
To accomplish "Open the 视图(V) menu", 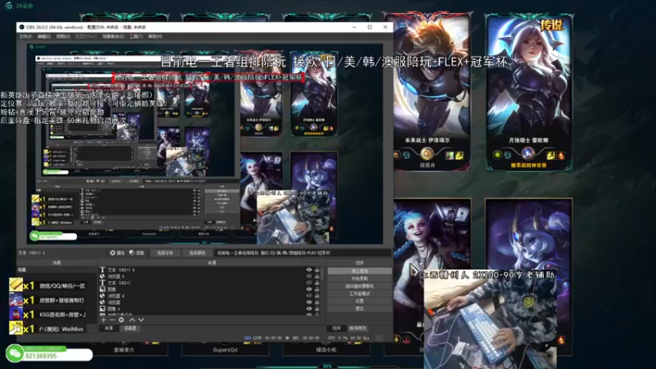I will pos(63,37).
